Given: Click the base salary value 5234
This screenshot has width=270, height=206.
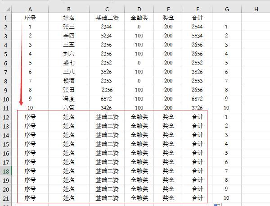Looking at the screenshot, I should pos(107,36).
